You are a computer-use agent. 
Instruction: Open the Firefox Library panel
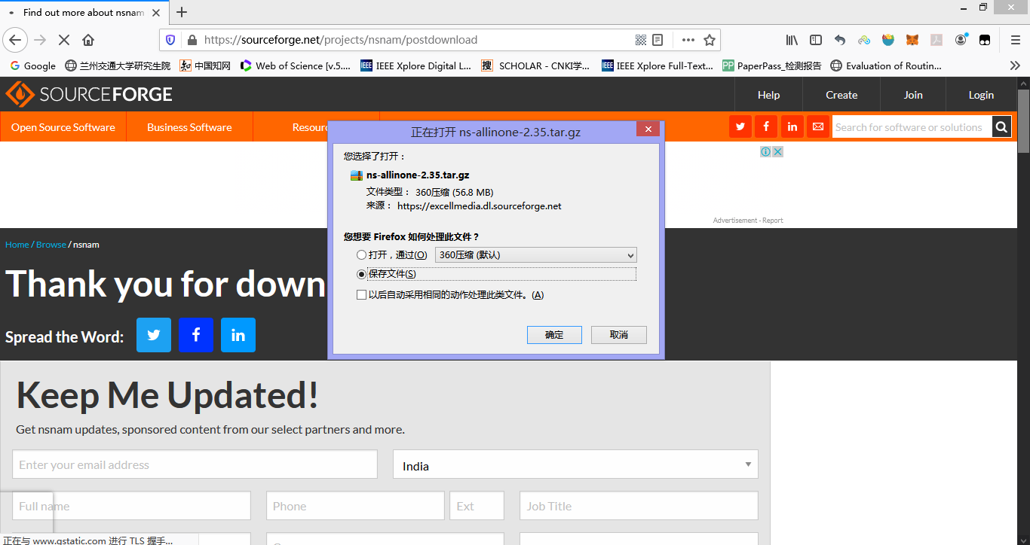791,39
